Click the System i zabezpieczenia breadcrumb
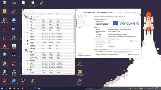This screenshot has width=161, height=90. (102, 12)
